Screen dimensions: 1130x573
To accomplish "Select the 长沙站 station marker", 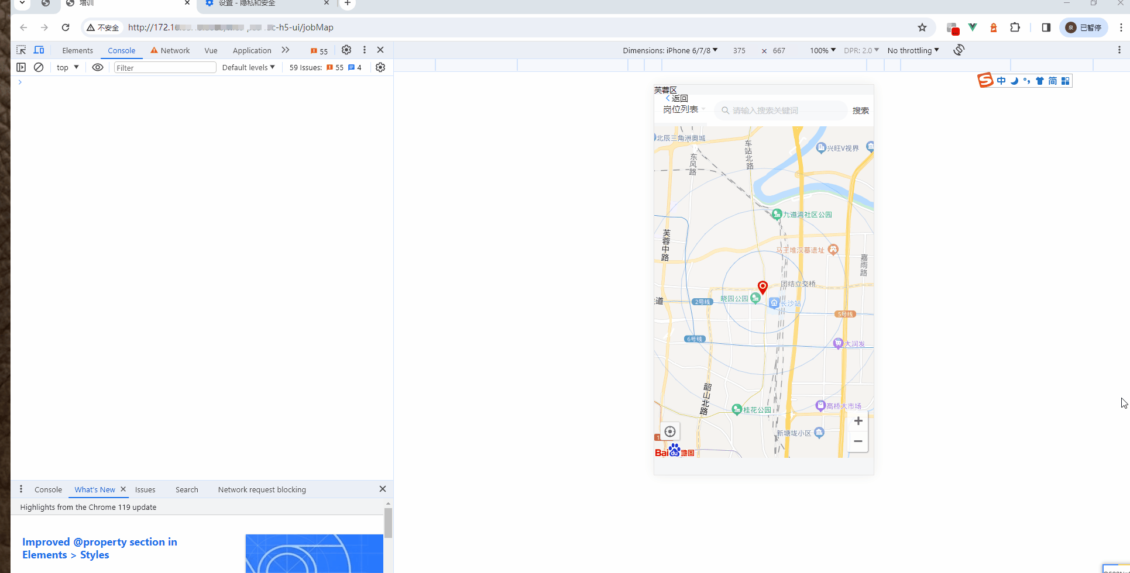I will pos(774,302).
